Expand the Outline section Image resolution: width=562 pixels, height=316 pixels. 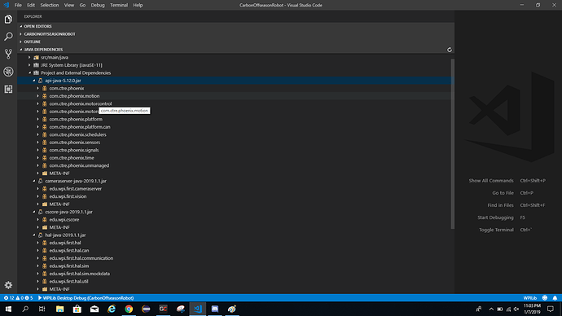236,42
